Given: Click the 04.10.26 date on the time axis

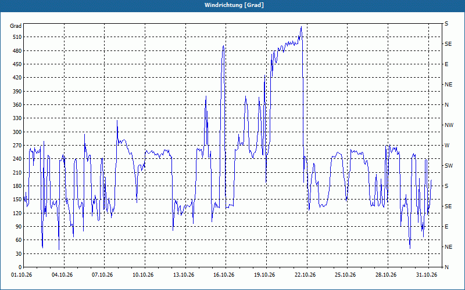Looking at the screenshot, I should (62, 275).
